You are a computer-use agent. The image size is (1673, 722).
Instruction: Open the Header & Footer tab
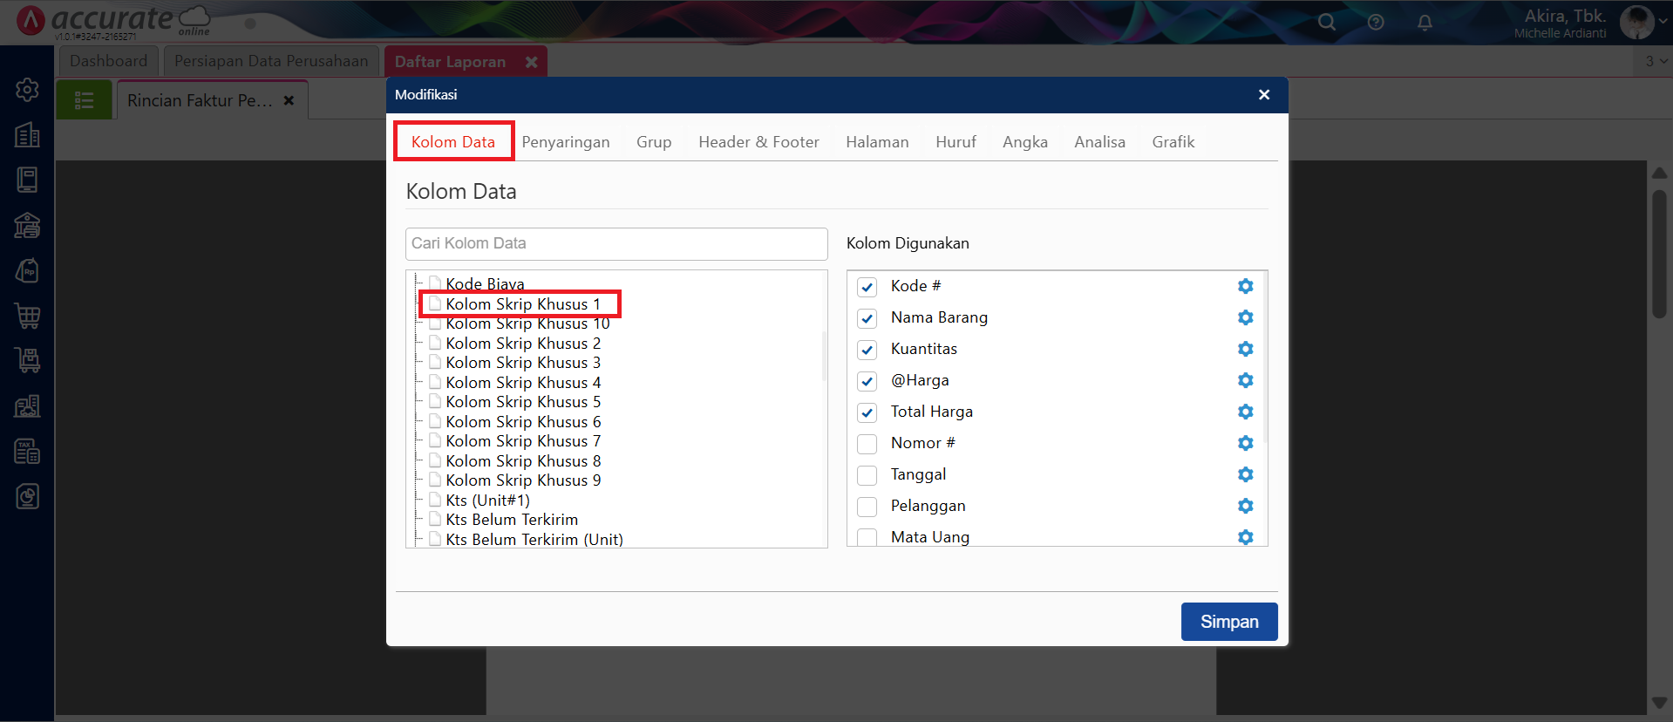pyautogui.click(x=758, y=142)
